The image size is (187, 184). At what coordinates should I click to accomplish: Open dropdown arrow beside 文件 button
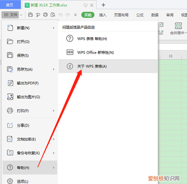21,15
